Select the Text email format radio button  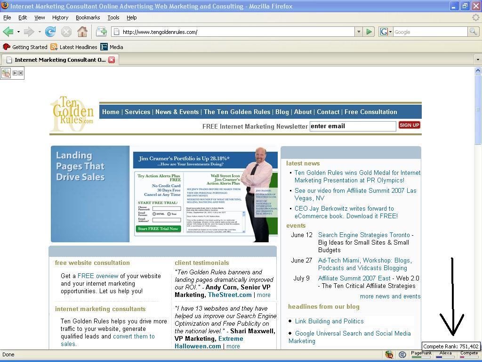tap(169, 214)
